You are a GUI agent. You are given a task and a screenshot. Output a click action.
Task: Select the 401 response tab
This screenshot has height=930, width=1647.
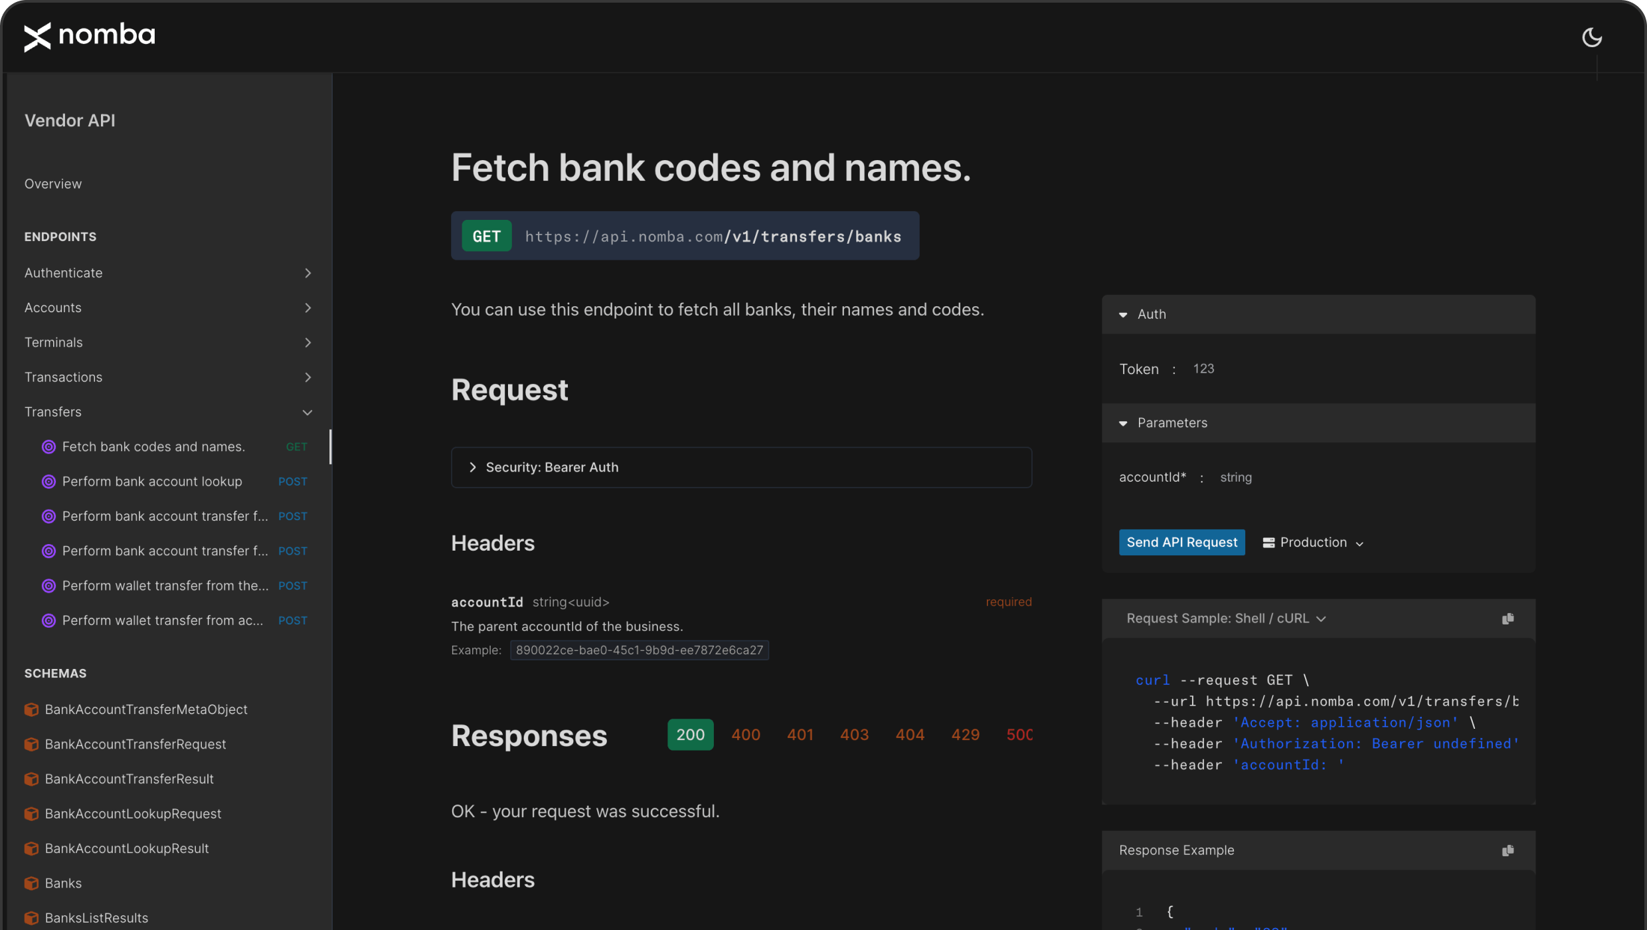[x=800, y=735]
